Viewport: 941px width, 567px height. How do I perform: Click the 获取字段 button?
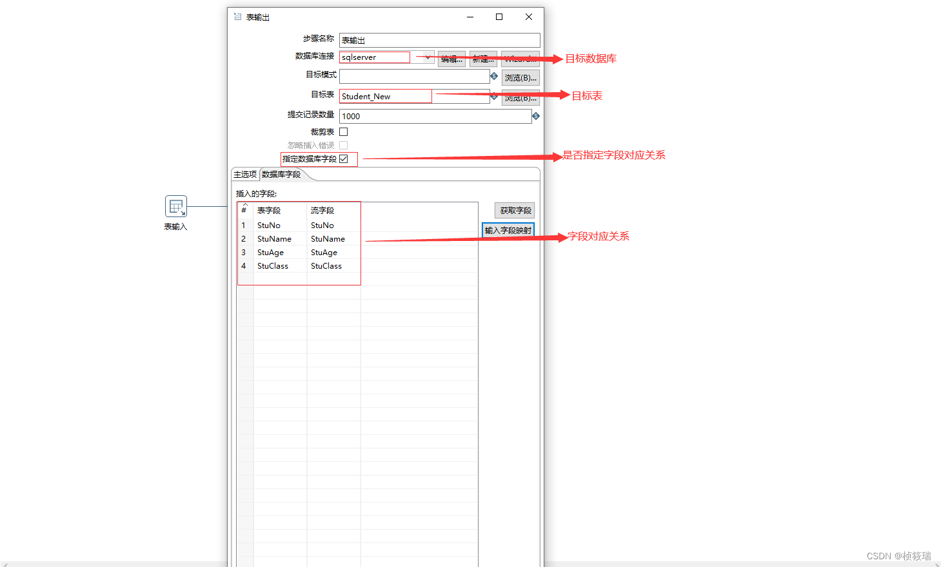(x=515, y=211)
